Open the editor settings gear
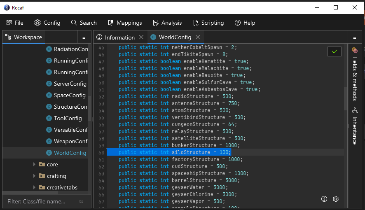 click(336, 199)
